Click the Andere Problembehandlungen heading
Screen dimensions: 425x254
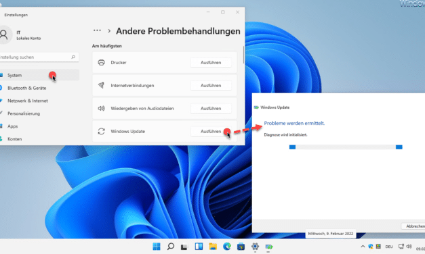(178, 31)
